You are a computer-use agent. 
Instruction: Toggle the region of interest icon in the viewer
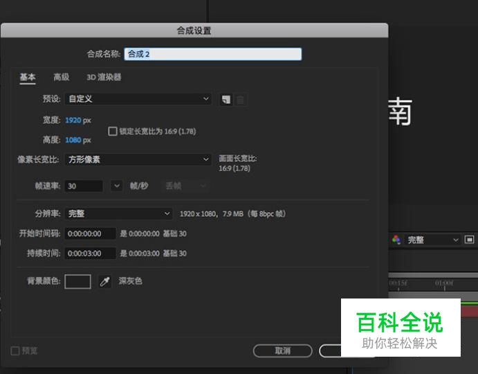(469, 240)
